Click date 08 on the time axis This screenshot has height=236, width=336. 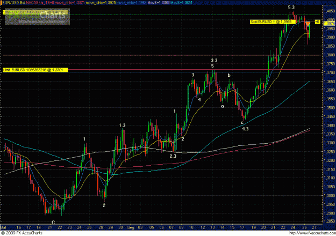pos(181,227)
